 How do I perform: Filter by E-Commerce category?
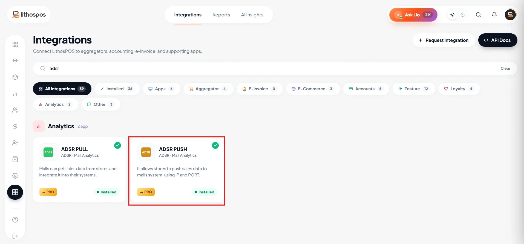click(313, 89)
